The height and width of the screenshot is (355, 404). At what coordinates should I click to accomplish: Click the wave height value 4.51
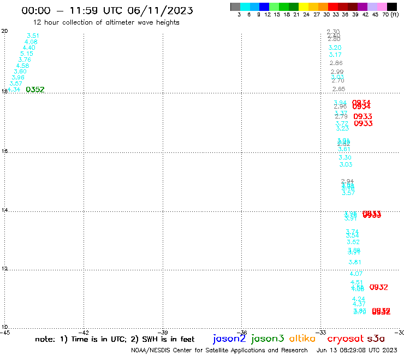[x=357, y=282]
